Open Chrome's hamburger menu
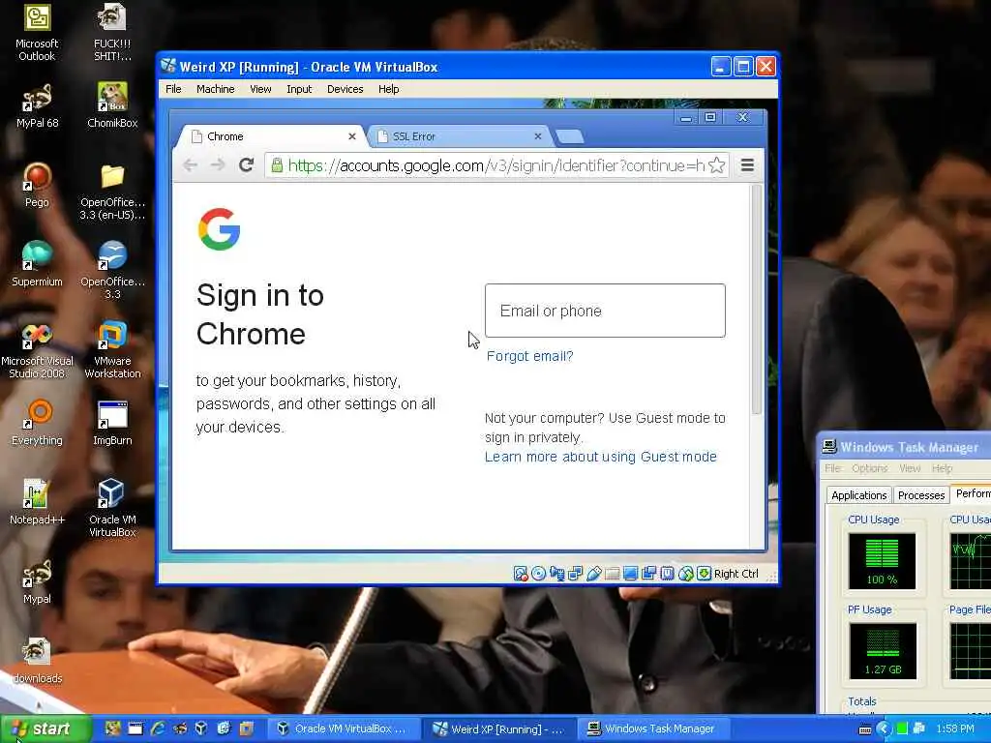This screenshot has height=743, width=991. coord(747,165)
